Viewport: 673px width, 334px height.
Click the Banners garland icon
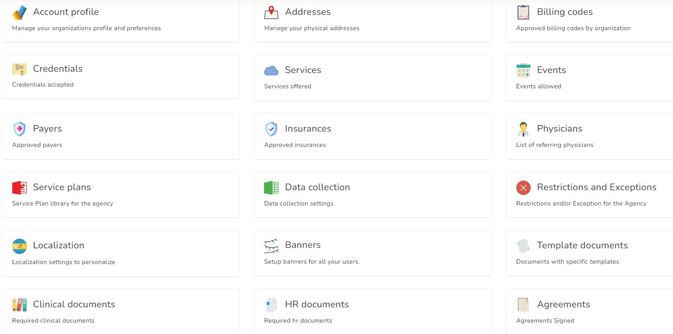[271, 246]
